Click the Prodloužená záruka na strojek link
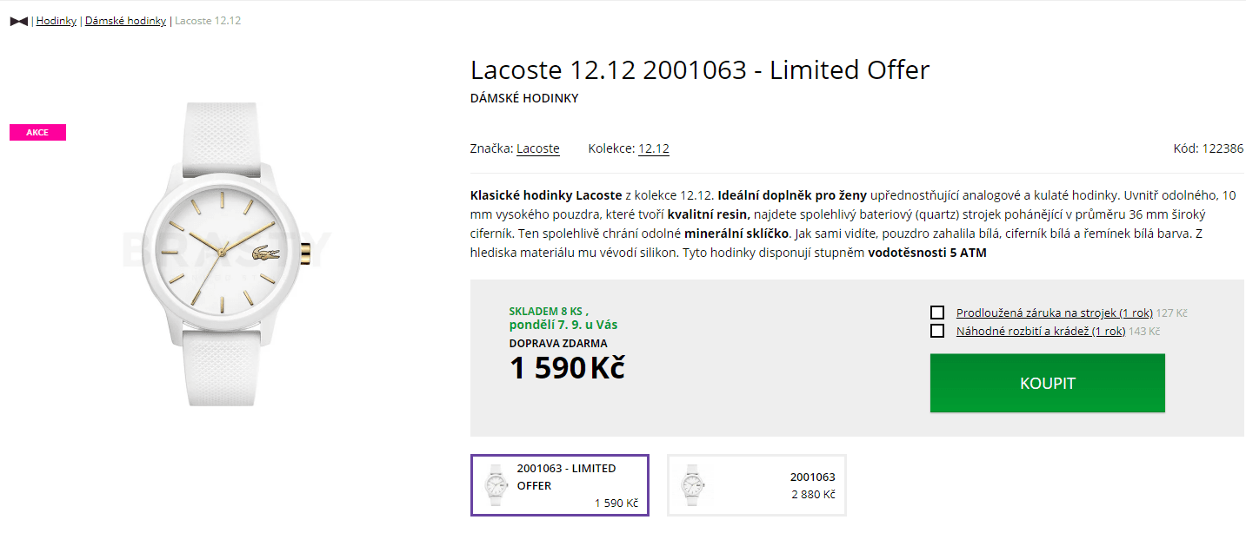Image resolution: width=1246 pixels, height=533 pixels. coord(1054,313)
